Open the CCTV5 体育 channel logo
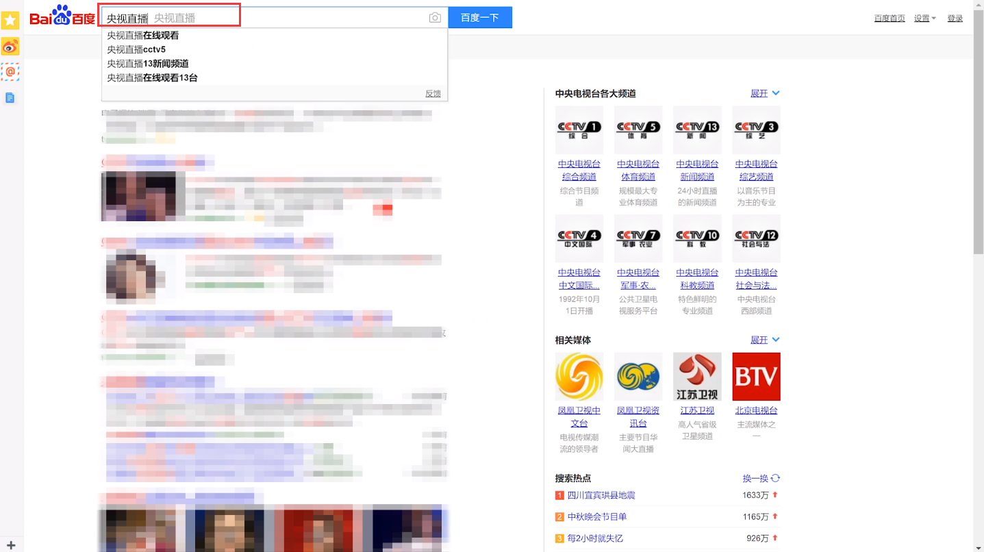 tap(638, 129)
